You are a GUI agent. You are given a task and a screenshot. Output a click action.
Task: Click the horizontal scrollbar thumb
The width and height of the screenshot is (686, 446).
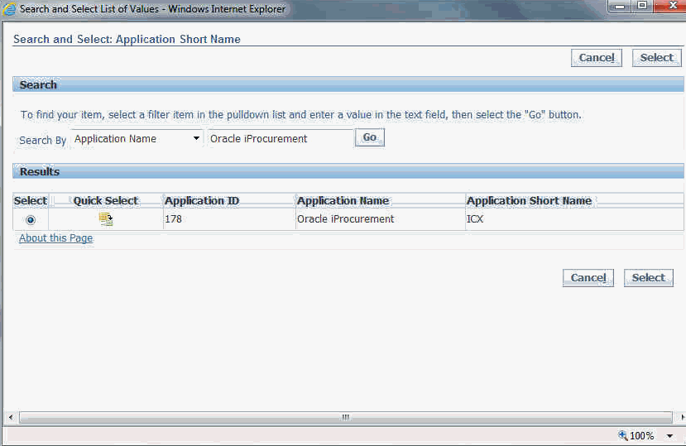(x=346, y=418)
